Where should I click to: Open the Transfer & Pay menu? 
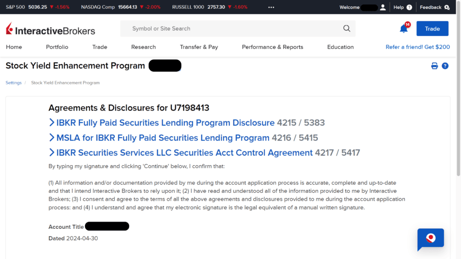coord(199,47)
